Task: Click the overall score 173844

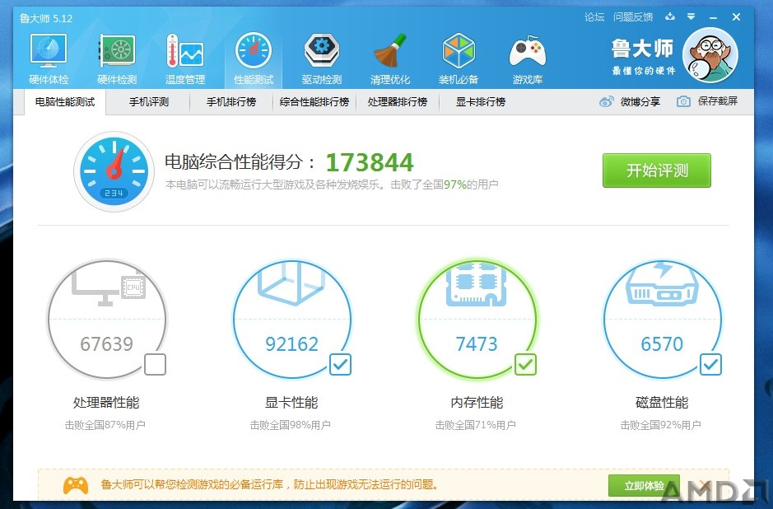Action: tap(370, 162)
